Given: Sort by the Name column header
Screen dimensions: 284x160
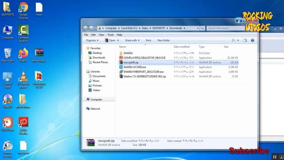Looking at the screenshot, I should click(x=122, y=47).
